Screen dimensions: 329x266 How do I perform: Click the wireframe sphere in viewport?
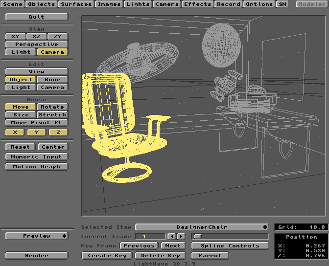tap(221, 45)
